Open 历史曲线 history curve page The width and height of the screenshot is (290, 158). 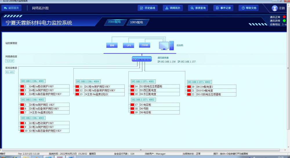[x=148, y=8]
